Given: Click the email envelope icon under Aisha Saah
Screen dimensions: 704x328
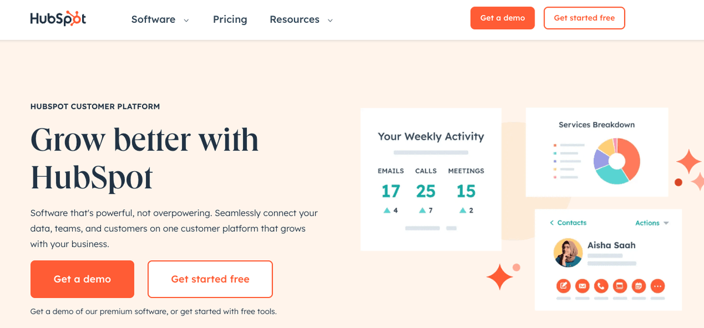Looking at the screenshot, I should tap(582, 286).
